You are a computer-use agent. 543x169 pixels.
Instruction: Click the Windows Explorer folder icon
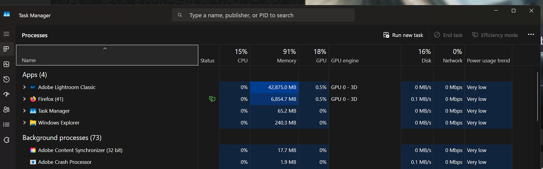pyautogui.click(x=33, y=123)
